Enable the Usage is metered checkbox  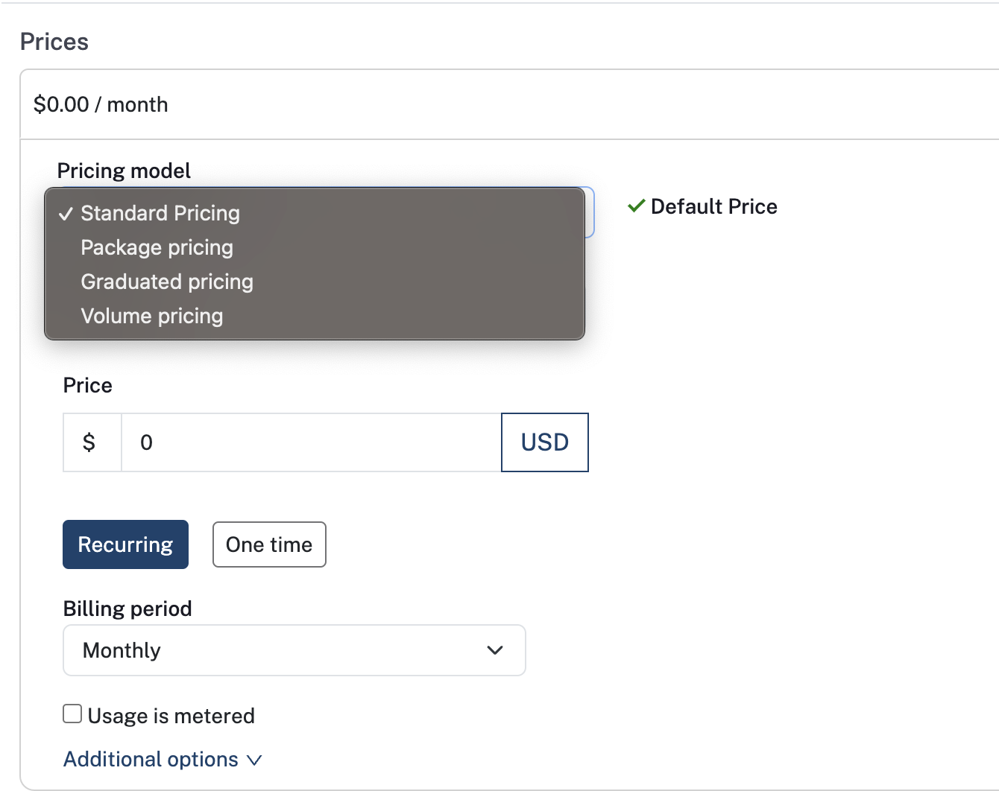[x=72, y=713]
